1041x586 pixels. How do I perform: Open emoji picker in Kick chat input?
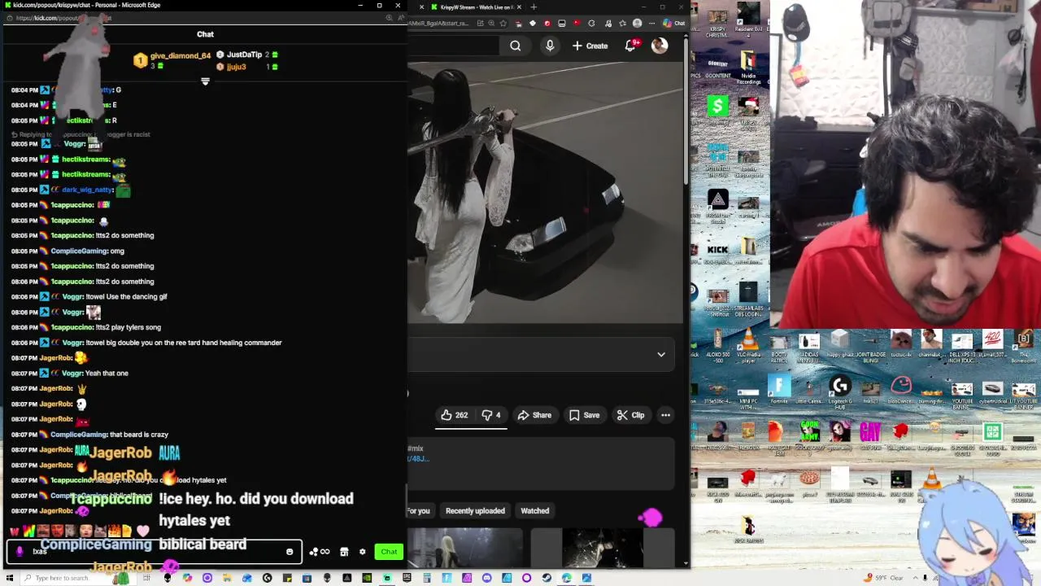290,552
